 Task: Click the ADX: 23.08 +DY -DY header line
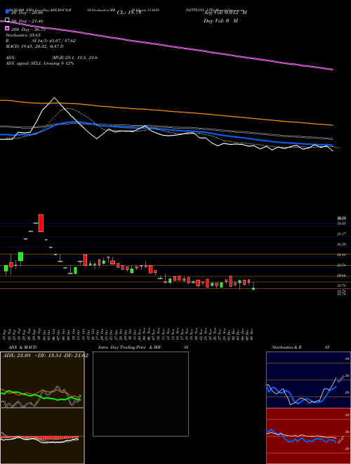pyautogui.click(x=46, y=356)
